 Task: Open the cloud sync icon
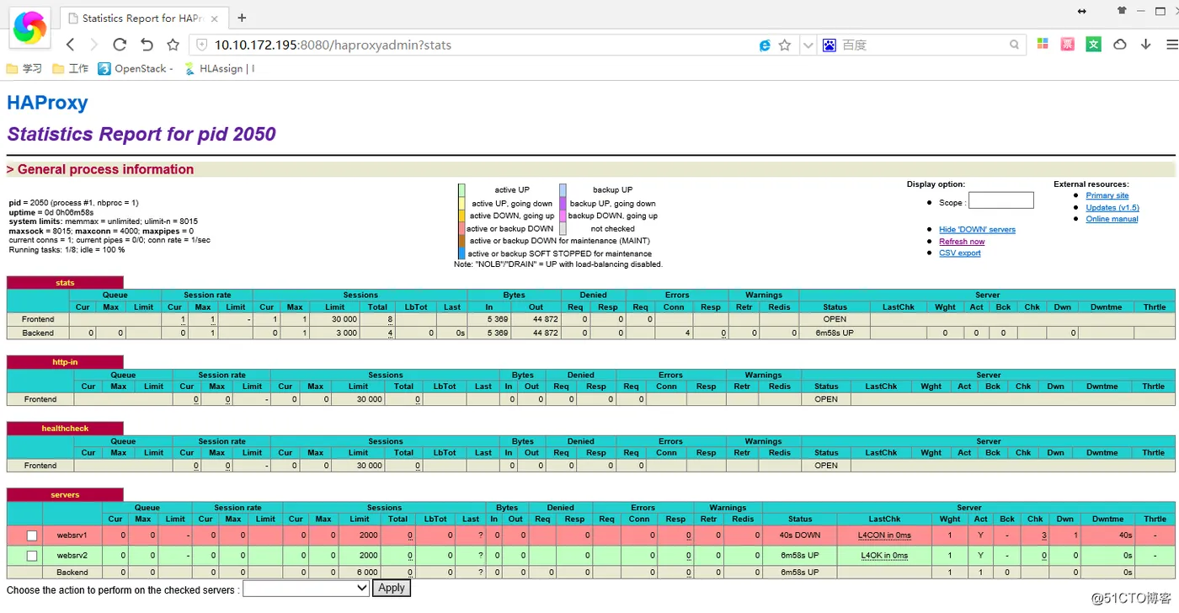click(1120, 44)
